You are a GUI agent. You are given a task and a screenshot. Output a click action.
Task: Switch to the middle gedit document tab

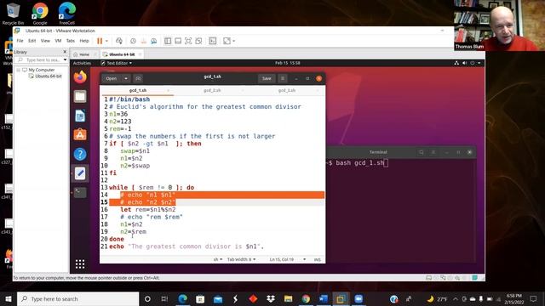coord(212,90)
